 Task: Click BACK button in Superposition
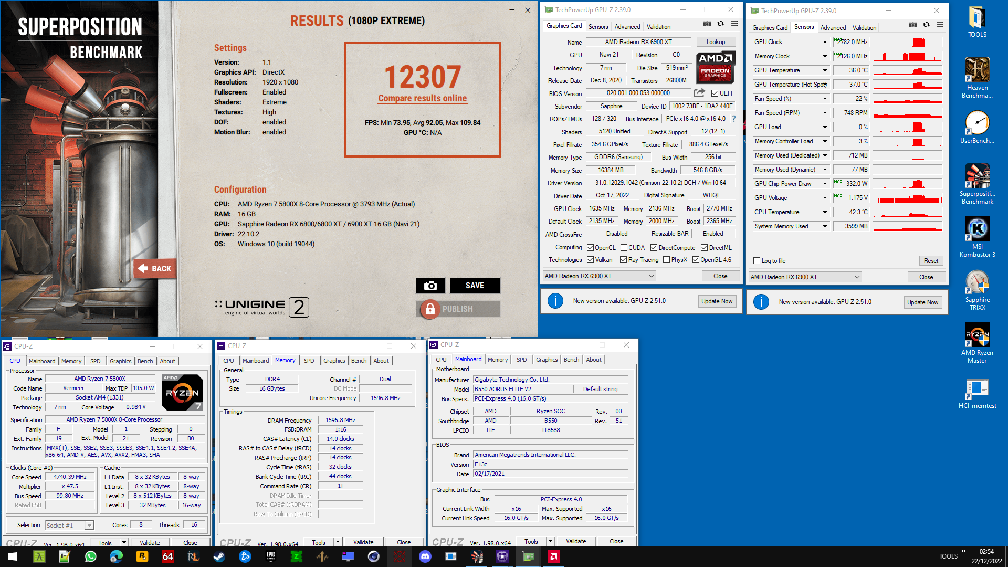pos(155,268)
